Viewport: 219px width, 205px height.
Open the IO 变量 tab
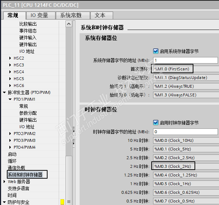(41, 15)
